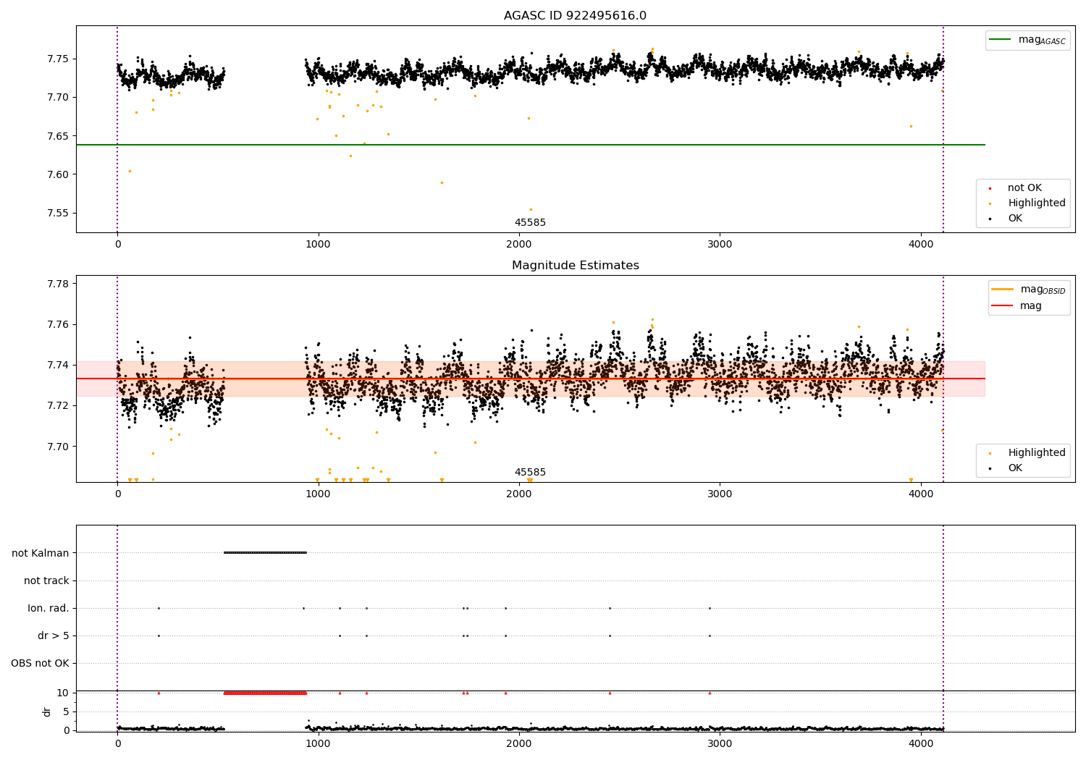
Task: Click the 7.78 y-axis tick label
Action: click(x=58, y=284)
